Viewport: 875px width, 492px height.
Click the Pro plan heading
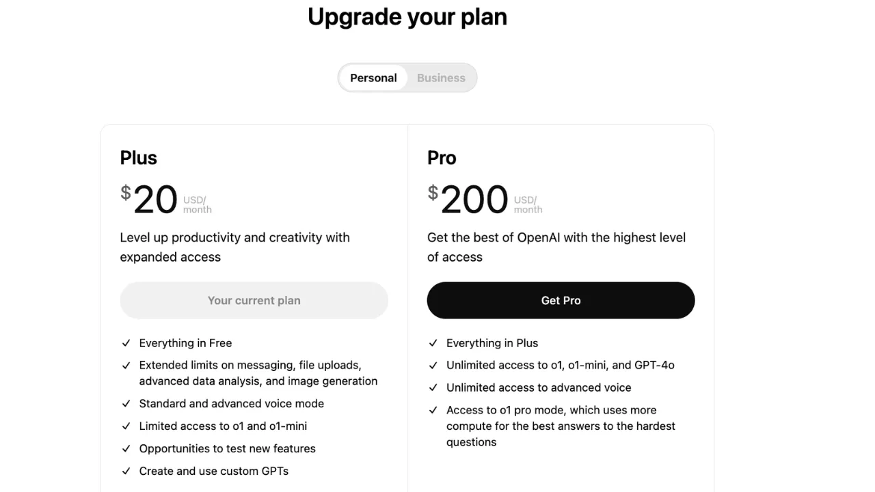click(x=441, y=157)
